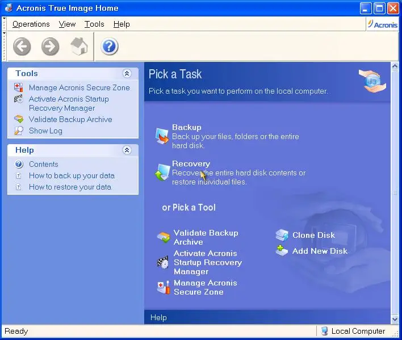
Task: Open the Operations menu
Action: pyautogui.click(x=31, y=24)
